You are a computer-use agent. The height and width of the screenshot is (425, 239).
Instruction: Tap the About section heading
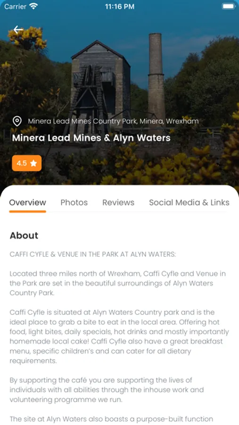pyautogui.click(x=24, y=235)
